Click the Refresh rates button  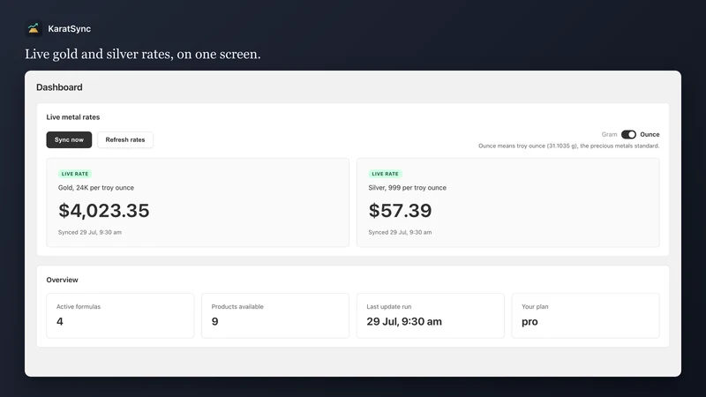[125, 139]
